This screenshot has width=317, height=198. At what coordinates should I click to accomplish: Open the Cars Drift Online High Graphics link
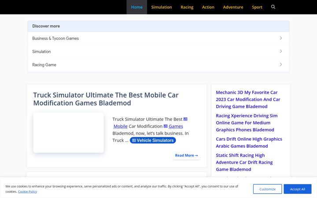tap(249, 143)
